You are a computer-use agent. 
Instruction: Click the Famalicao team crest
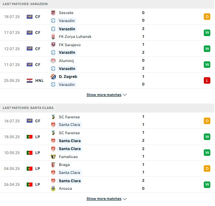53,157
